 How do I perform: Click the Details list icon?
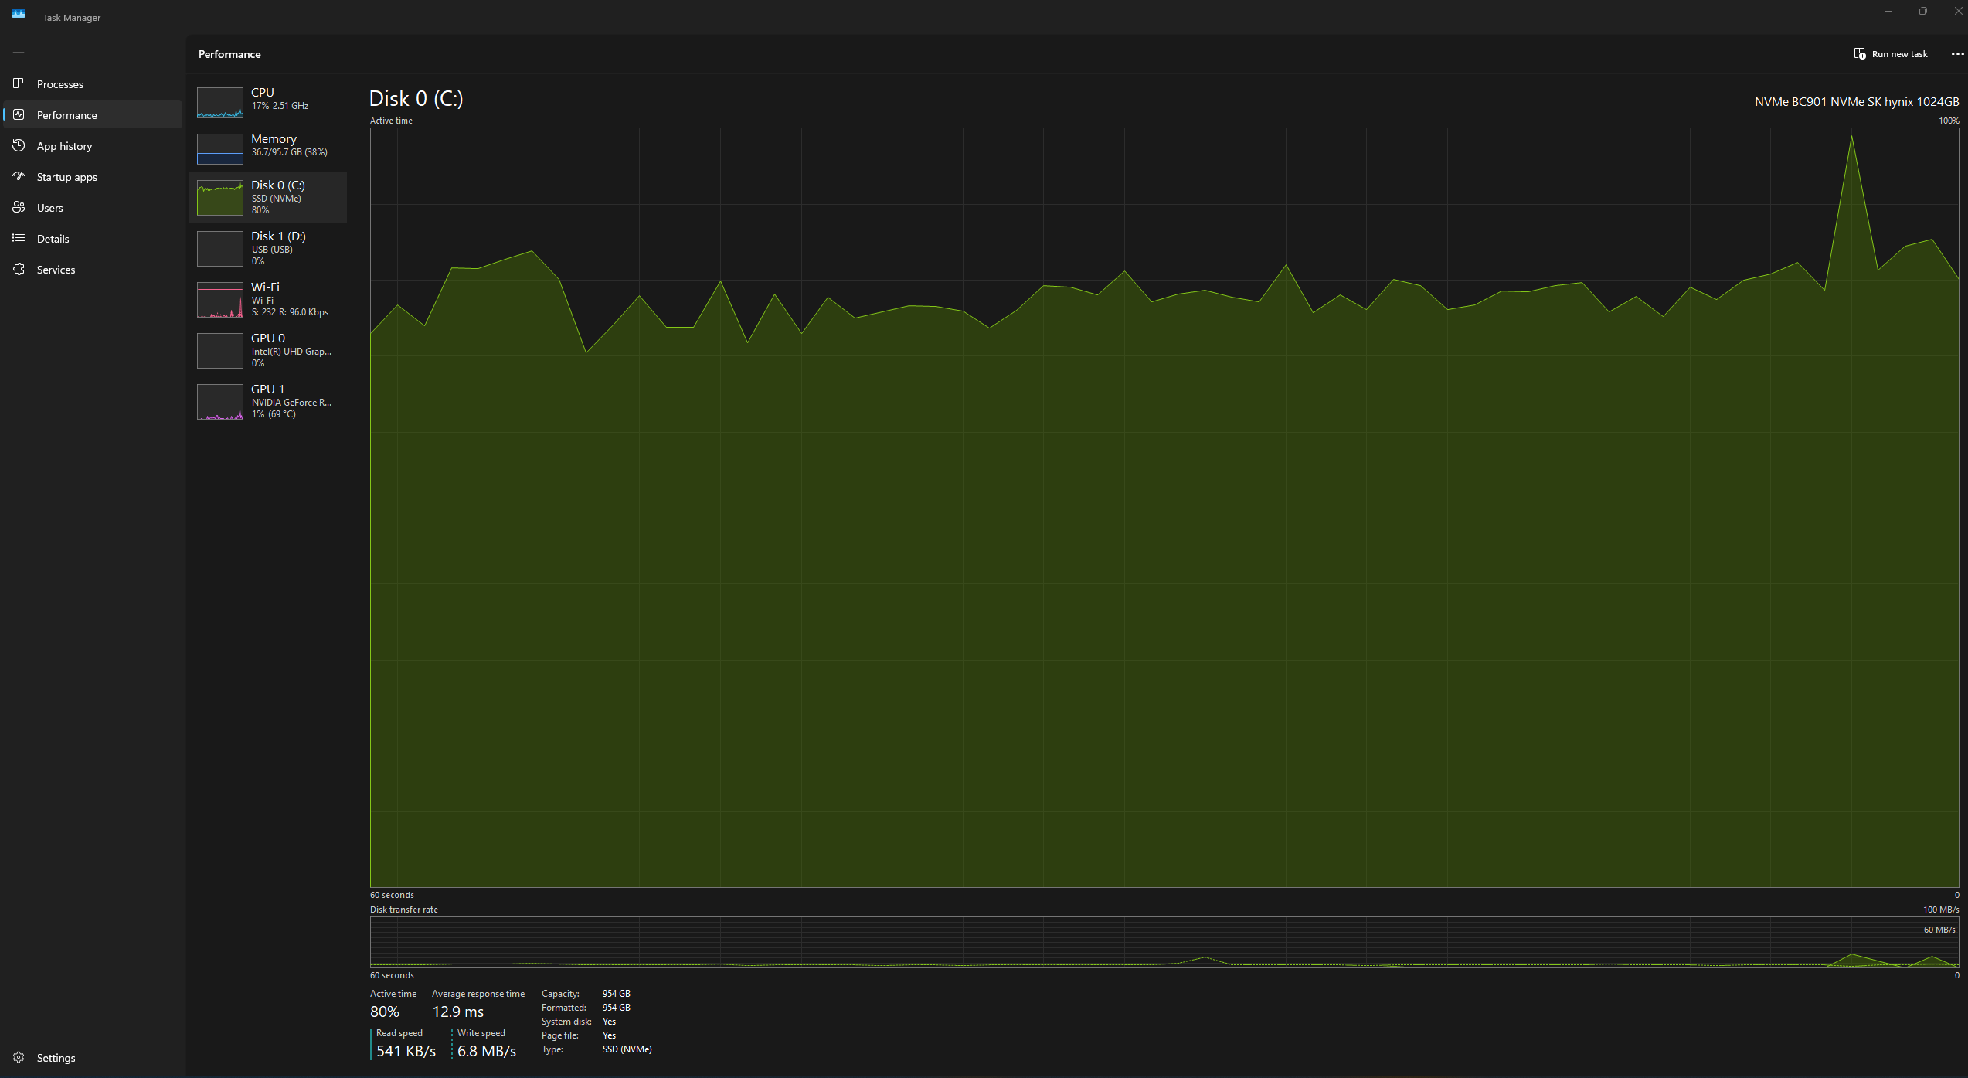pos(19,238)
